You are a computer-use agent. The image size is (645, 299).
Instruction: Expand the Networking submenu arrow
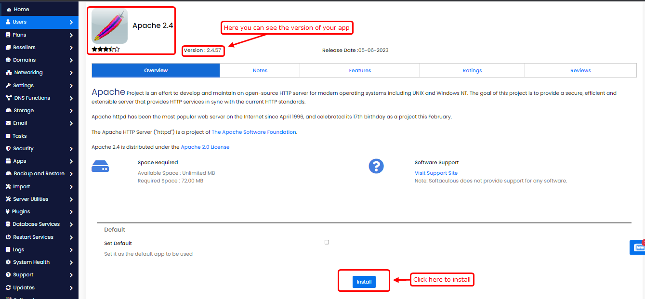71,73
